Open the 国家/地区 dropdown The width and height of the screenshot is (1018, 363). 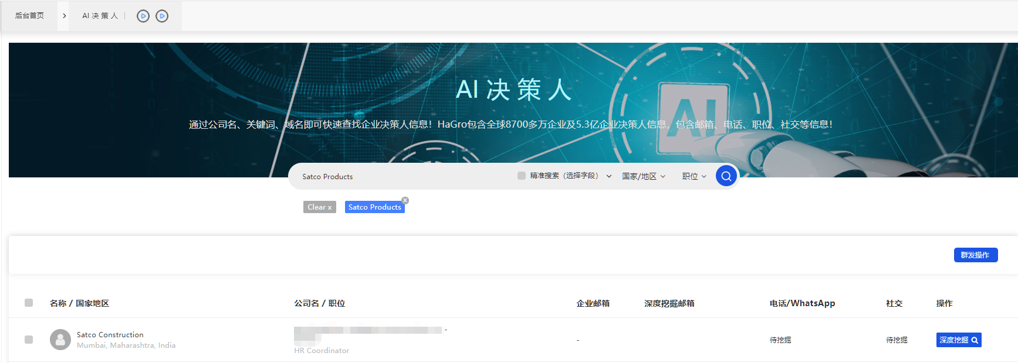coord(643,176)
